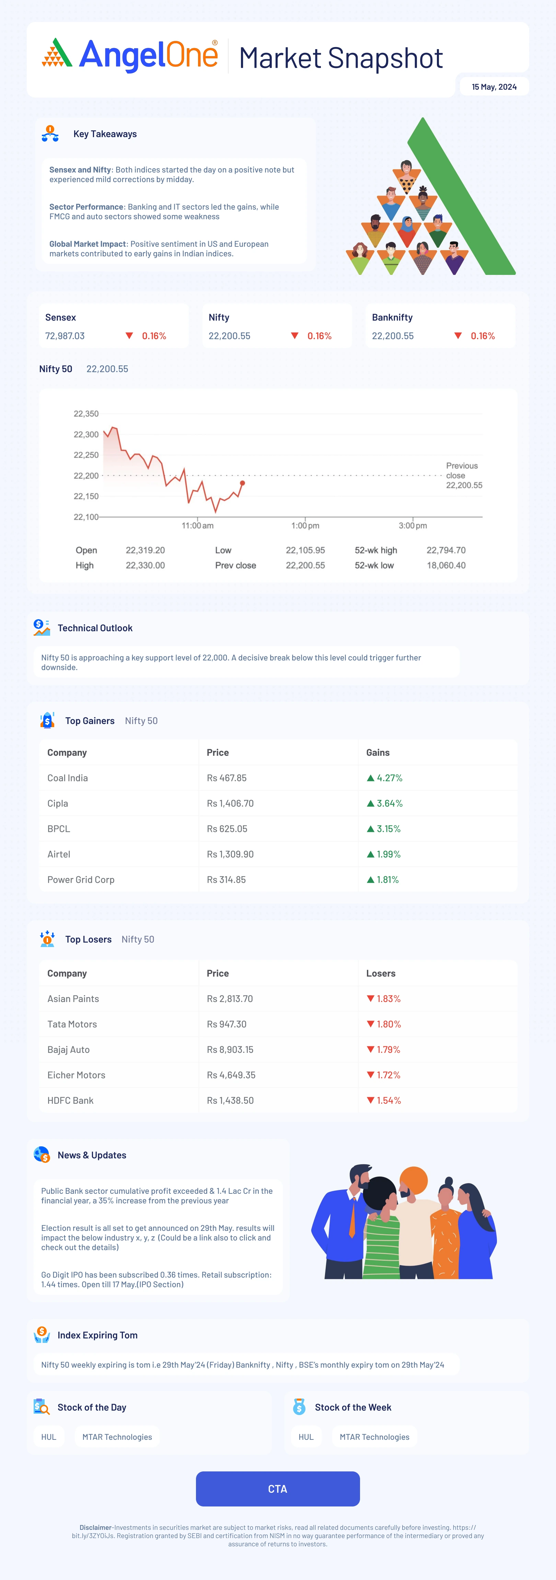
Task: Click the Previous close 22,200.55 label
Action: pyautogui.click(x=464, y=475)
